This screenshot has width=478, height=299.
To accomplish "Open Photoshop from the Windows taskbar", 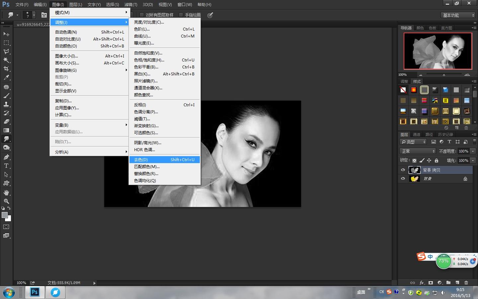I will 35,292.
